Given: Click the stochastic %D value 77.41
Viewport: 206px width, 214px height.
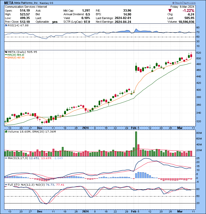Looking at the screenshot, I should [x=60, y=185].
